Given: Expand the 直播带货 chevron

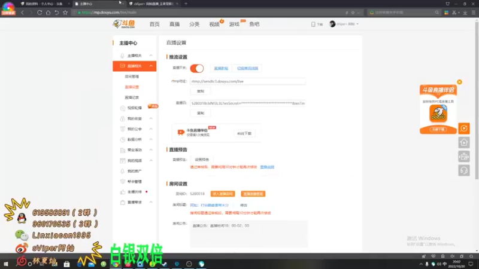Looking at the screenshot, I should coord(151,202).
